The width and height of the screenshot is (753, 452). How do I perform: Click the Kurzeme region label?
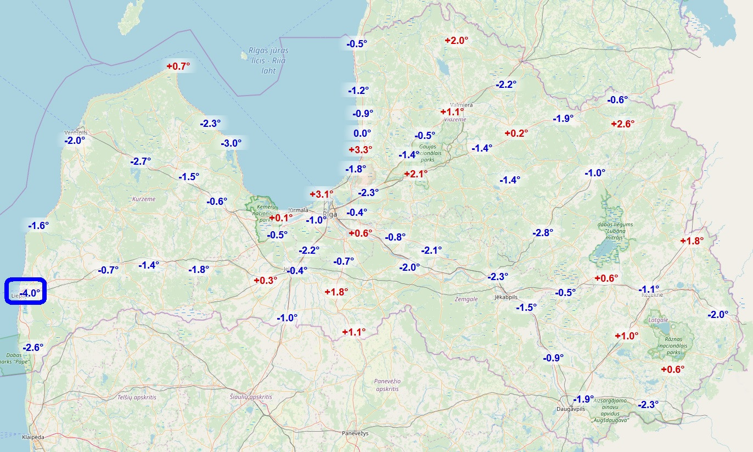click(144, 199)
